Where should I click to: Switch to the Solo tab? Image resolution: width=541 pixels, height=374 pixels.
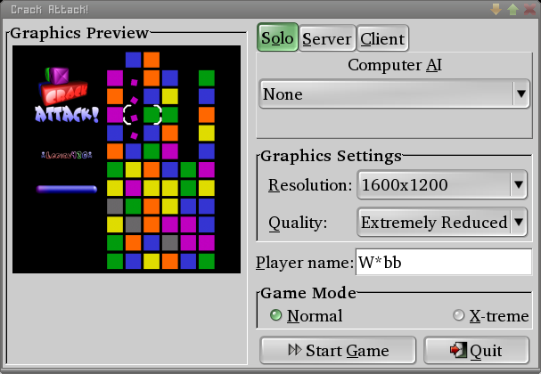coord(277,38)
